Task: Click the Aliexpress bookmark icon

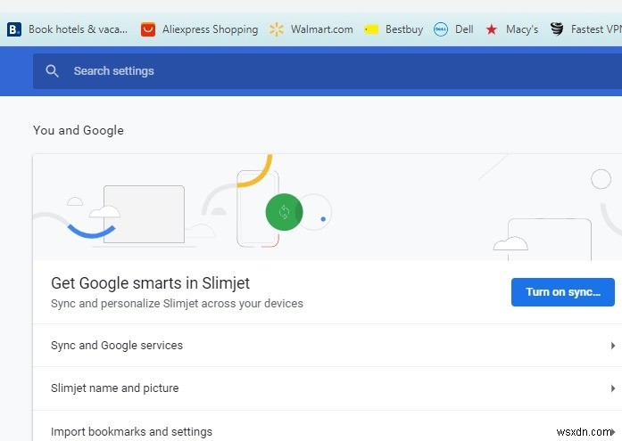Action: pyautogui.click(x=148, y=29)
